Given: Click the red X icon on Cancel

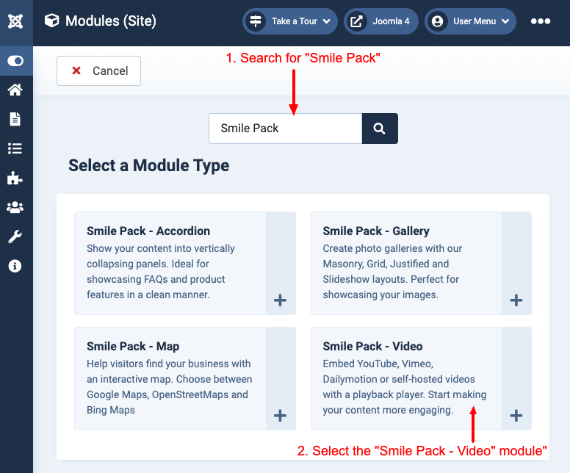Looking at the screenshot, I should (76, 71).
